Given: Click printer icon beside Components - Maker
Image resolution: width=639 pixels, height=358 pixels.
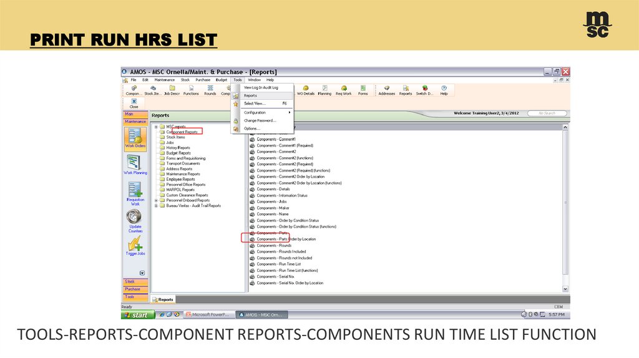Looking at the screenshot, I should point(252,208).
